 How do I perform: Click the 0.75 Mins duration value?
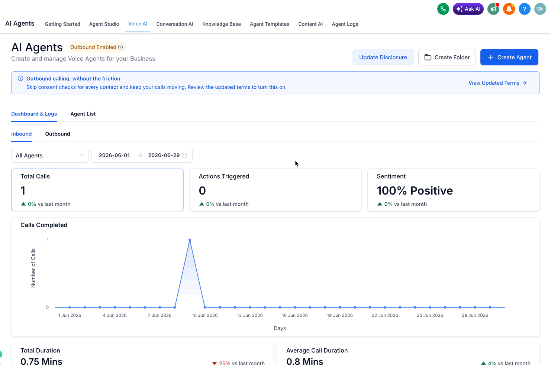(41, 361)
